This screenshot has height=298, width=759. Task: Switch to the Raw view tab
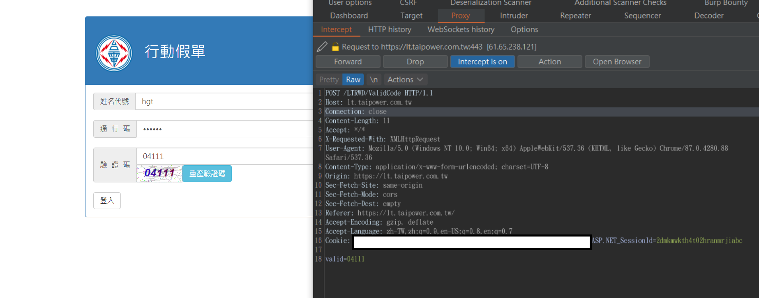pyautogui.click(x=353, y=80)
